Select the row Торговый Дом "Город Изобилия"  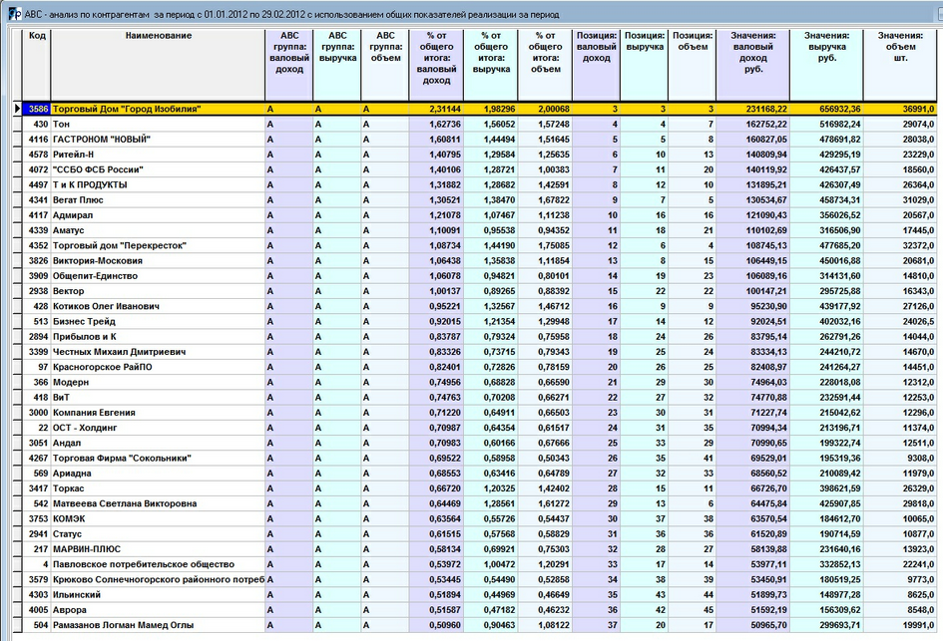[x=479, y=109]
